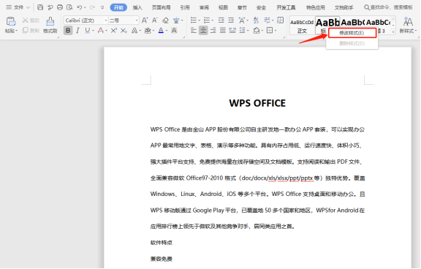Open the 文档助手 tab
The width and height of the screenshot is (421, 269).
(x=344, y=7)
